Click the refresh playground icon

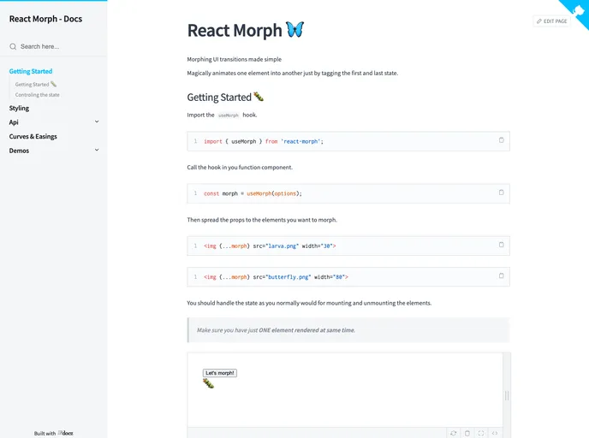coord(454,433)
